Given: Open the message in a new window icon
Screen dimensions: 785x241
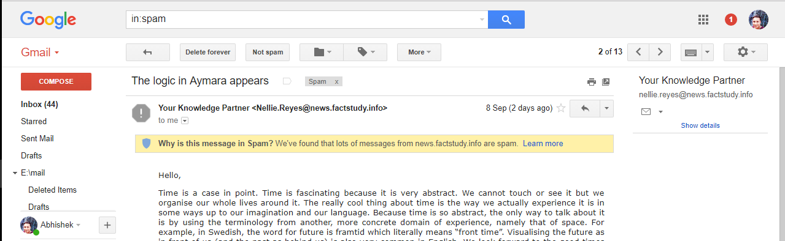Looking at the screenshot, I should 606,82.
